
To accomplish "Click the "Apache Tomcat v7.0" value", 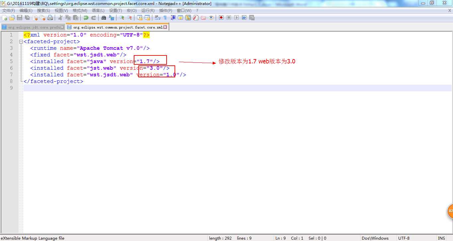I will coord(112,48).
